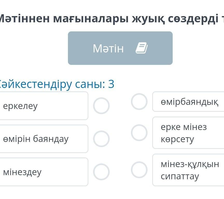Screen dimensions: 224x199
Task: Click the Мәтін label text
Action: [x=108, y=49]
